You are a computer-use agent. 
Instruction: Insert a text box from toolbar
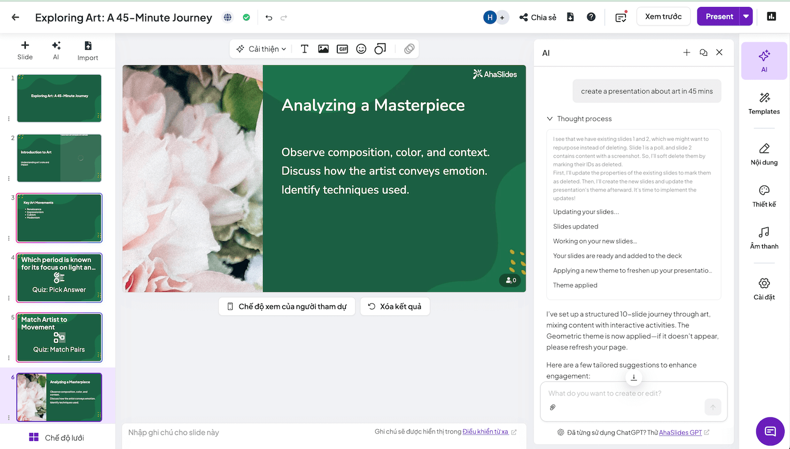pos(304,49)
